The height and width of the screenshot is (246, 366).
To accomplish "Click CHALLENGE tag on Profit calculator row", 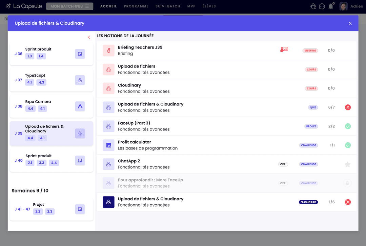I will point(309,145).
